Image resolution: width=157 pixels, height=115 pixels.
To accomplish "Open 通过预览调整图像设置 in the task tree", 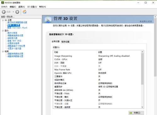I will click(x=17, y=22).
